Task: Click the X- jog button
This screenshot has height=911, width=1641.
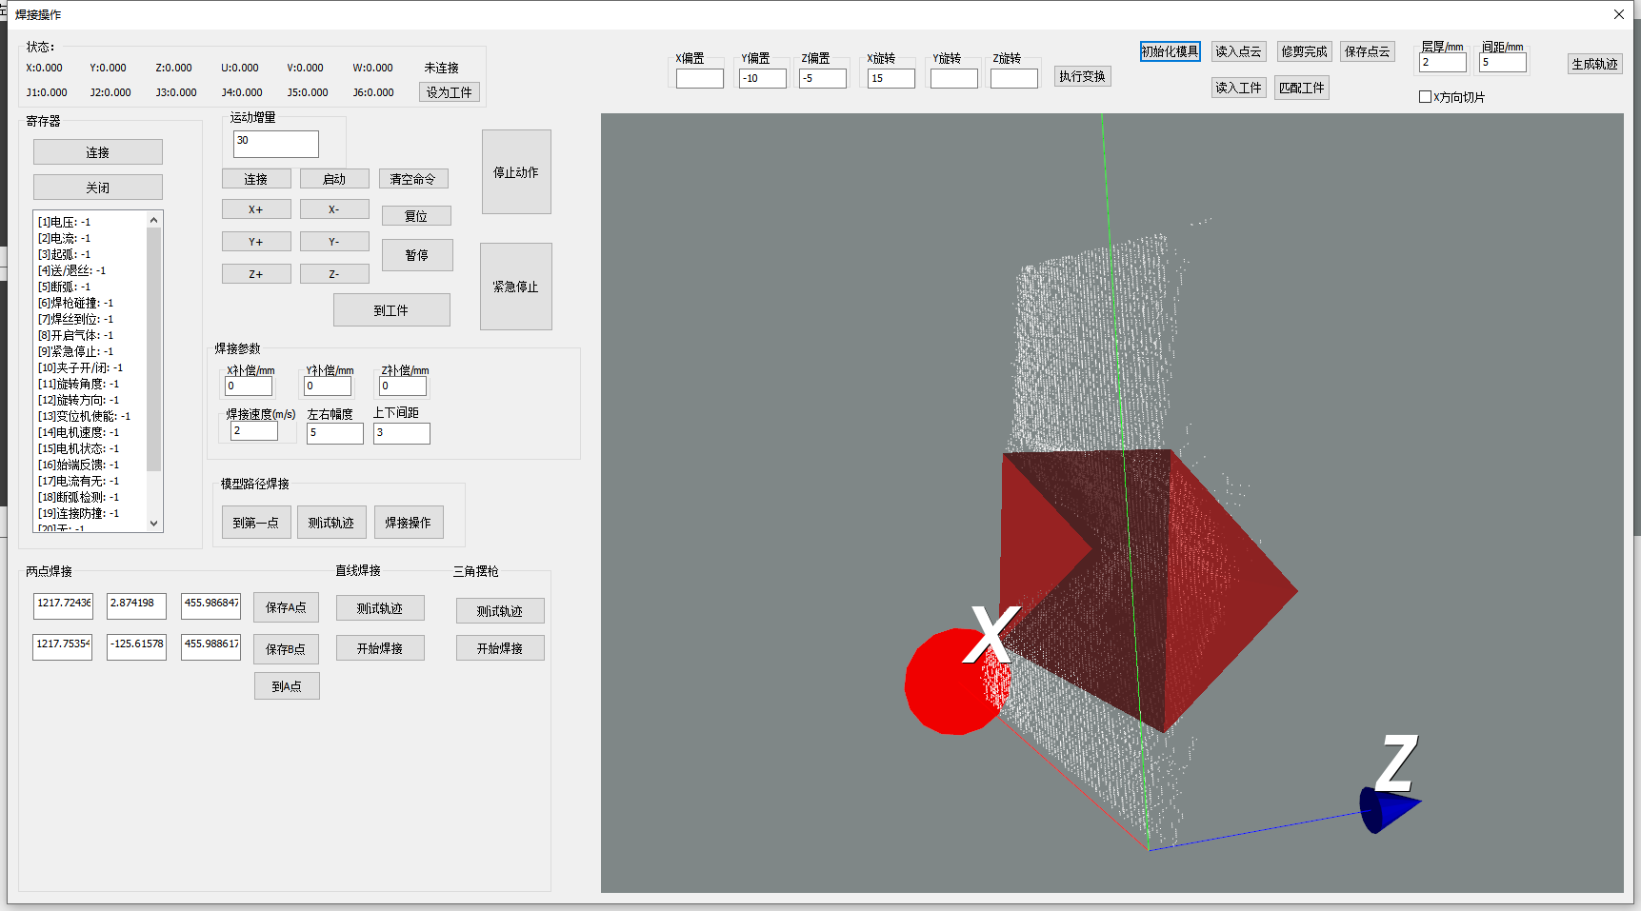Action: (x=334, y=209)
